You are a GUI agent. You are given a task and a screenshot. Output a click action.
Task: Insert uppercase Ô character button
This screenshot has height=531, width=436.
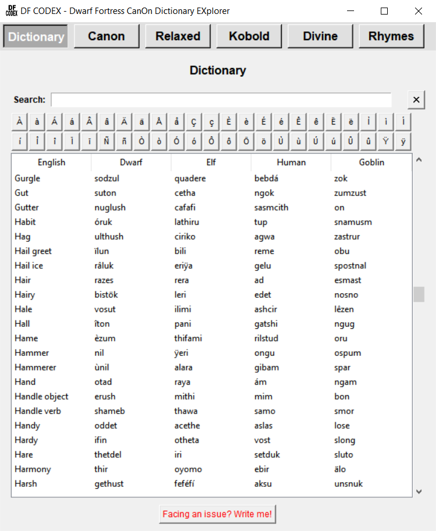(211, 141)
